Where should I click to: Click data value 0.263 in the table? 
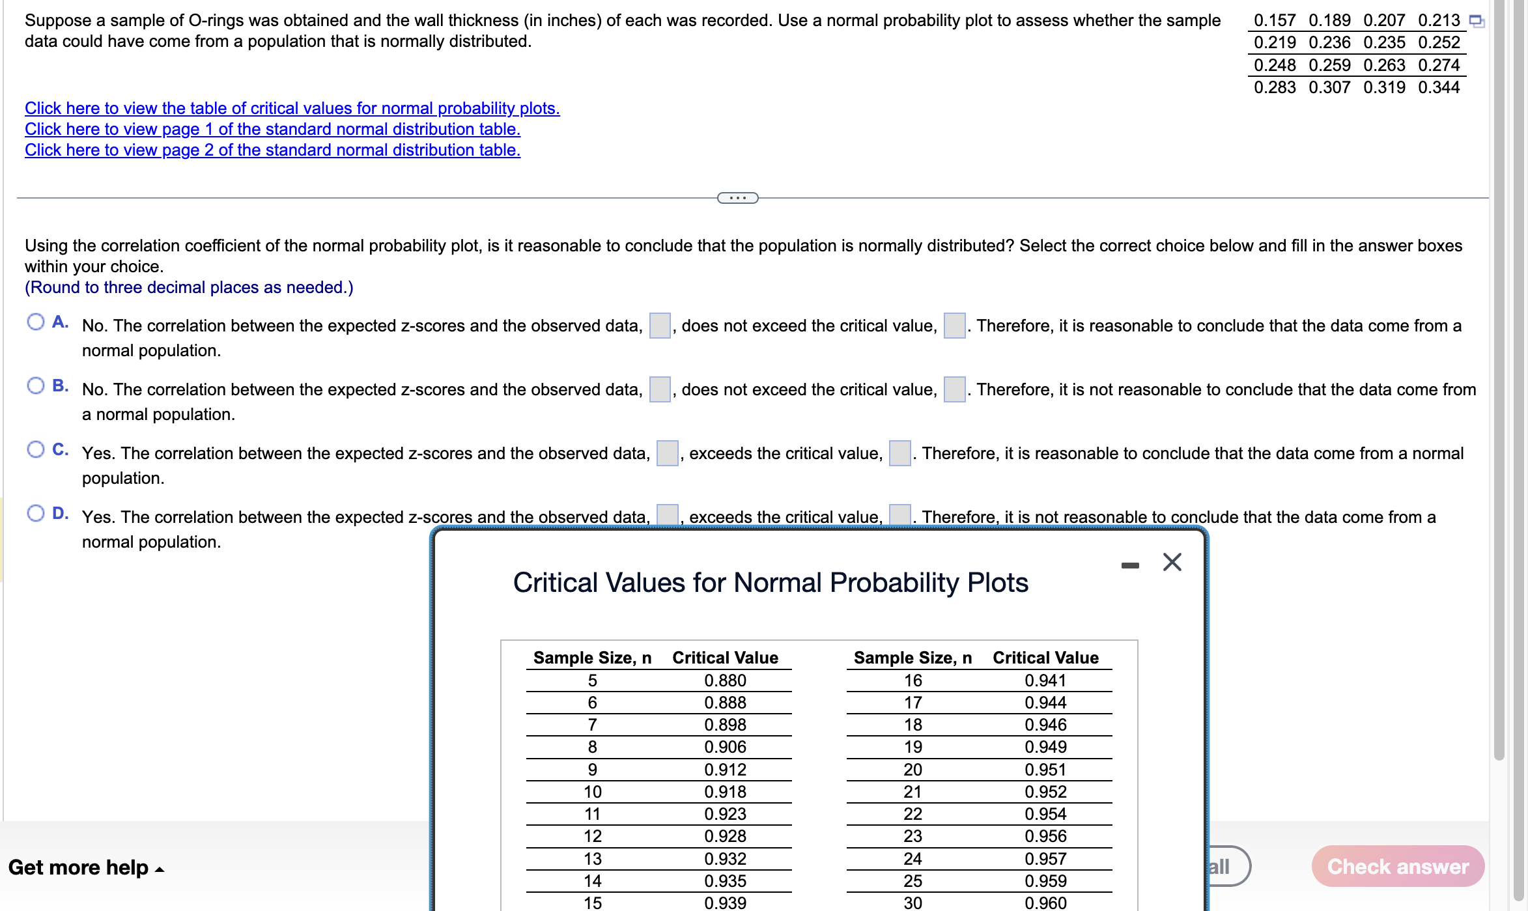(x=1384, y=65)
